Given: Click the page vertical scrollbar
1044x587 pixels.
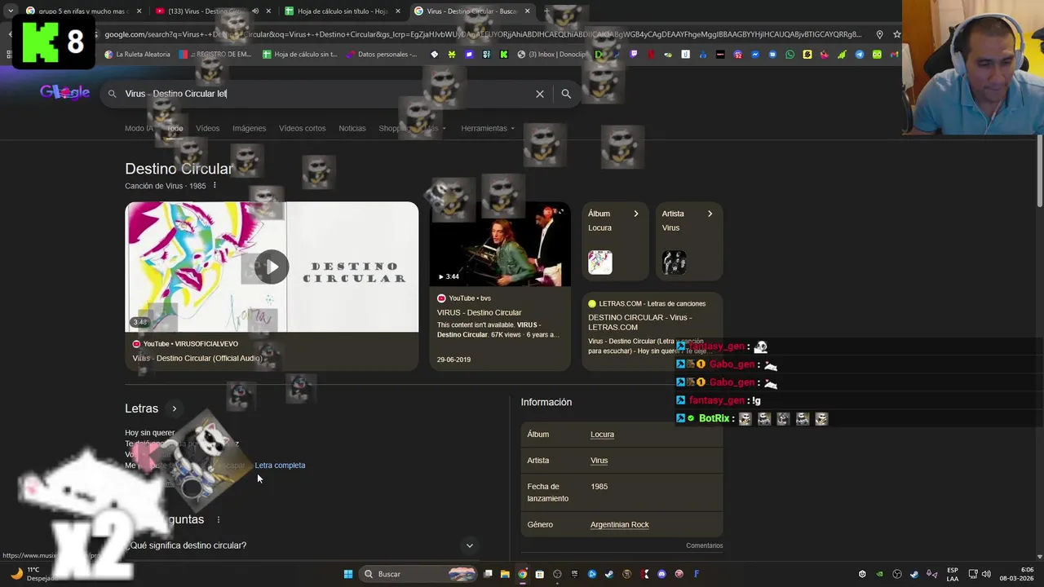Looking at the screenshot, I should click(1039, 171).
